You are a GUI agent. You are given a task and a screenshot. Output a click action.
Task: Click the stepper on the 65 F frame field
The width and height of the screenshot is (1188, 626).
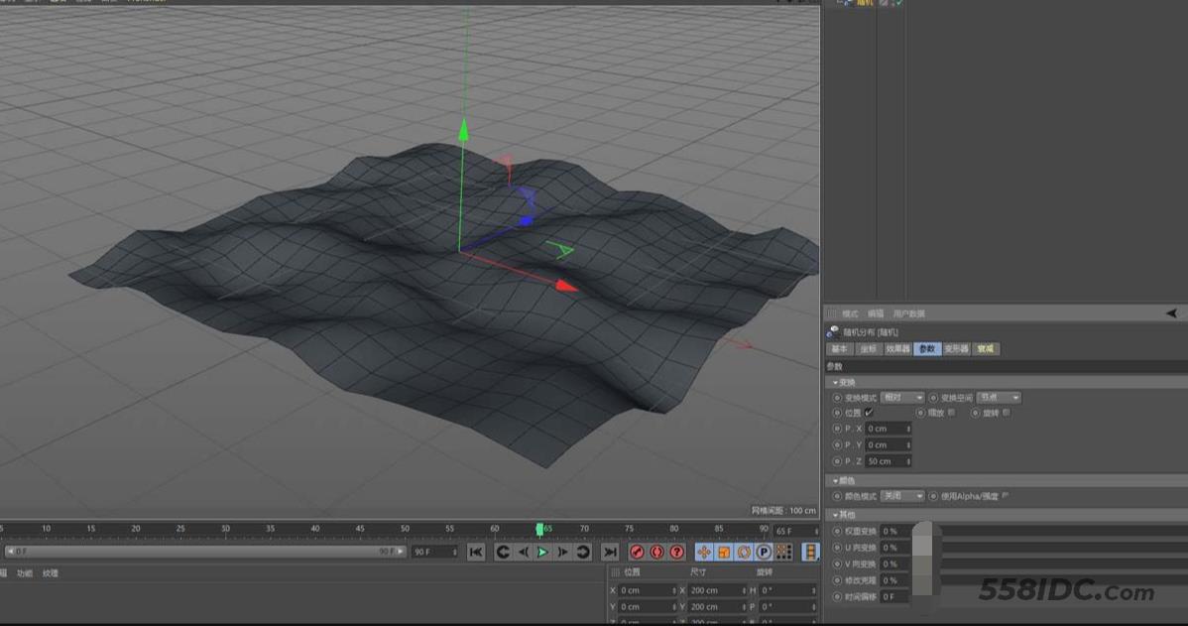point(816,532)
